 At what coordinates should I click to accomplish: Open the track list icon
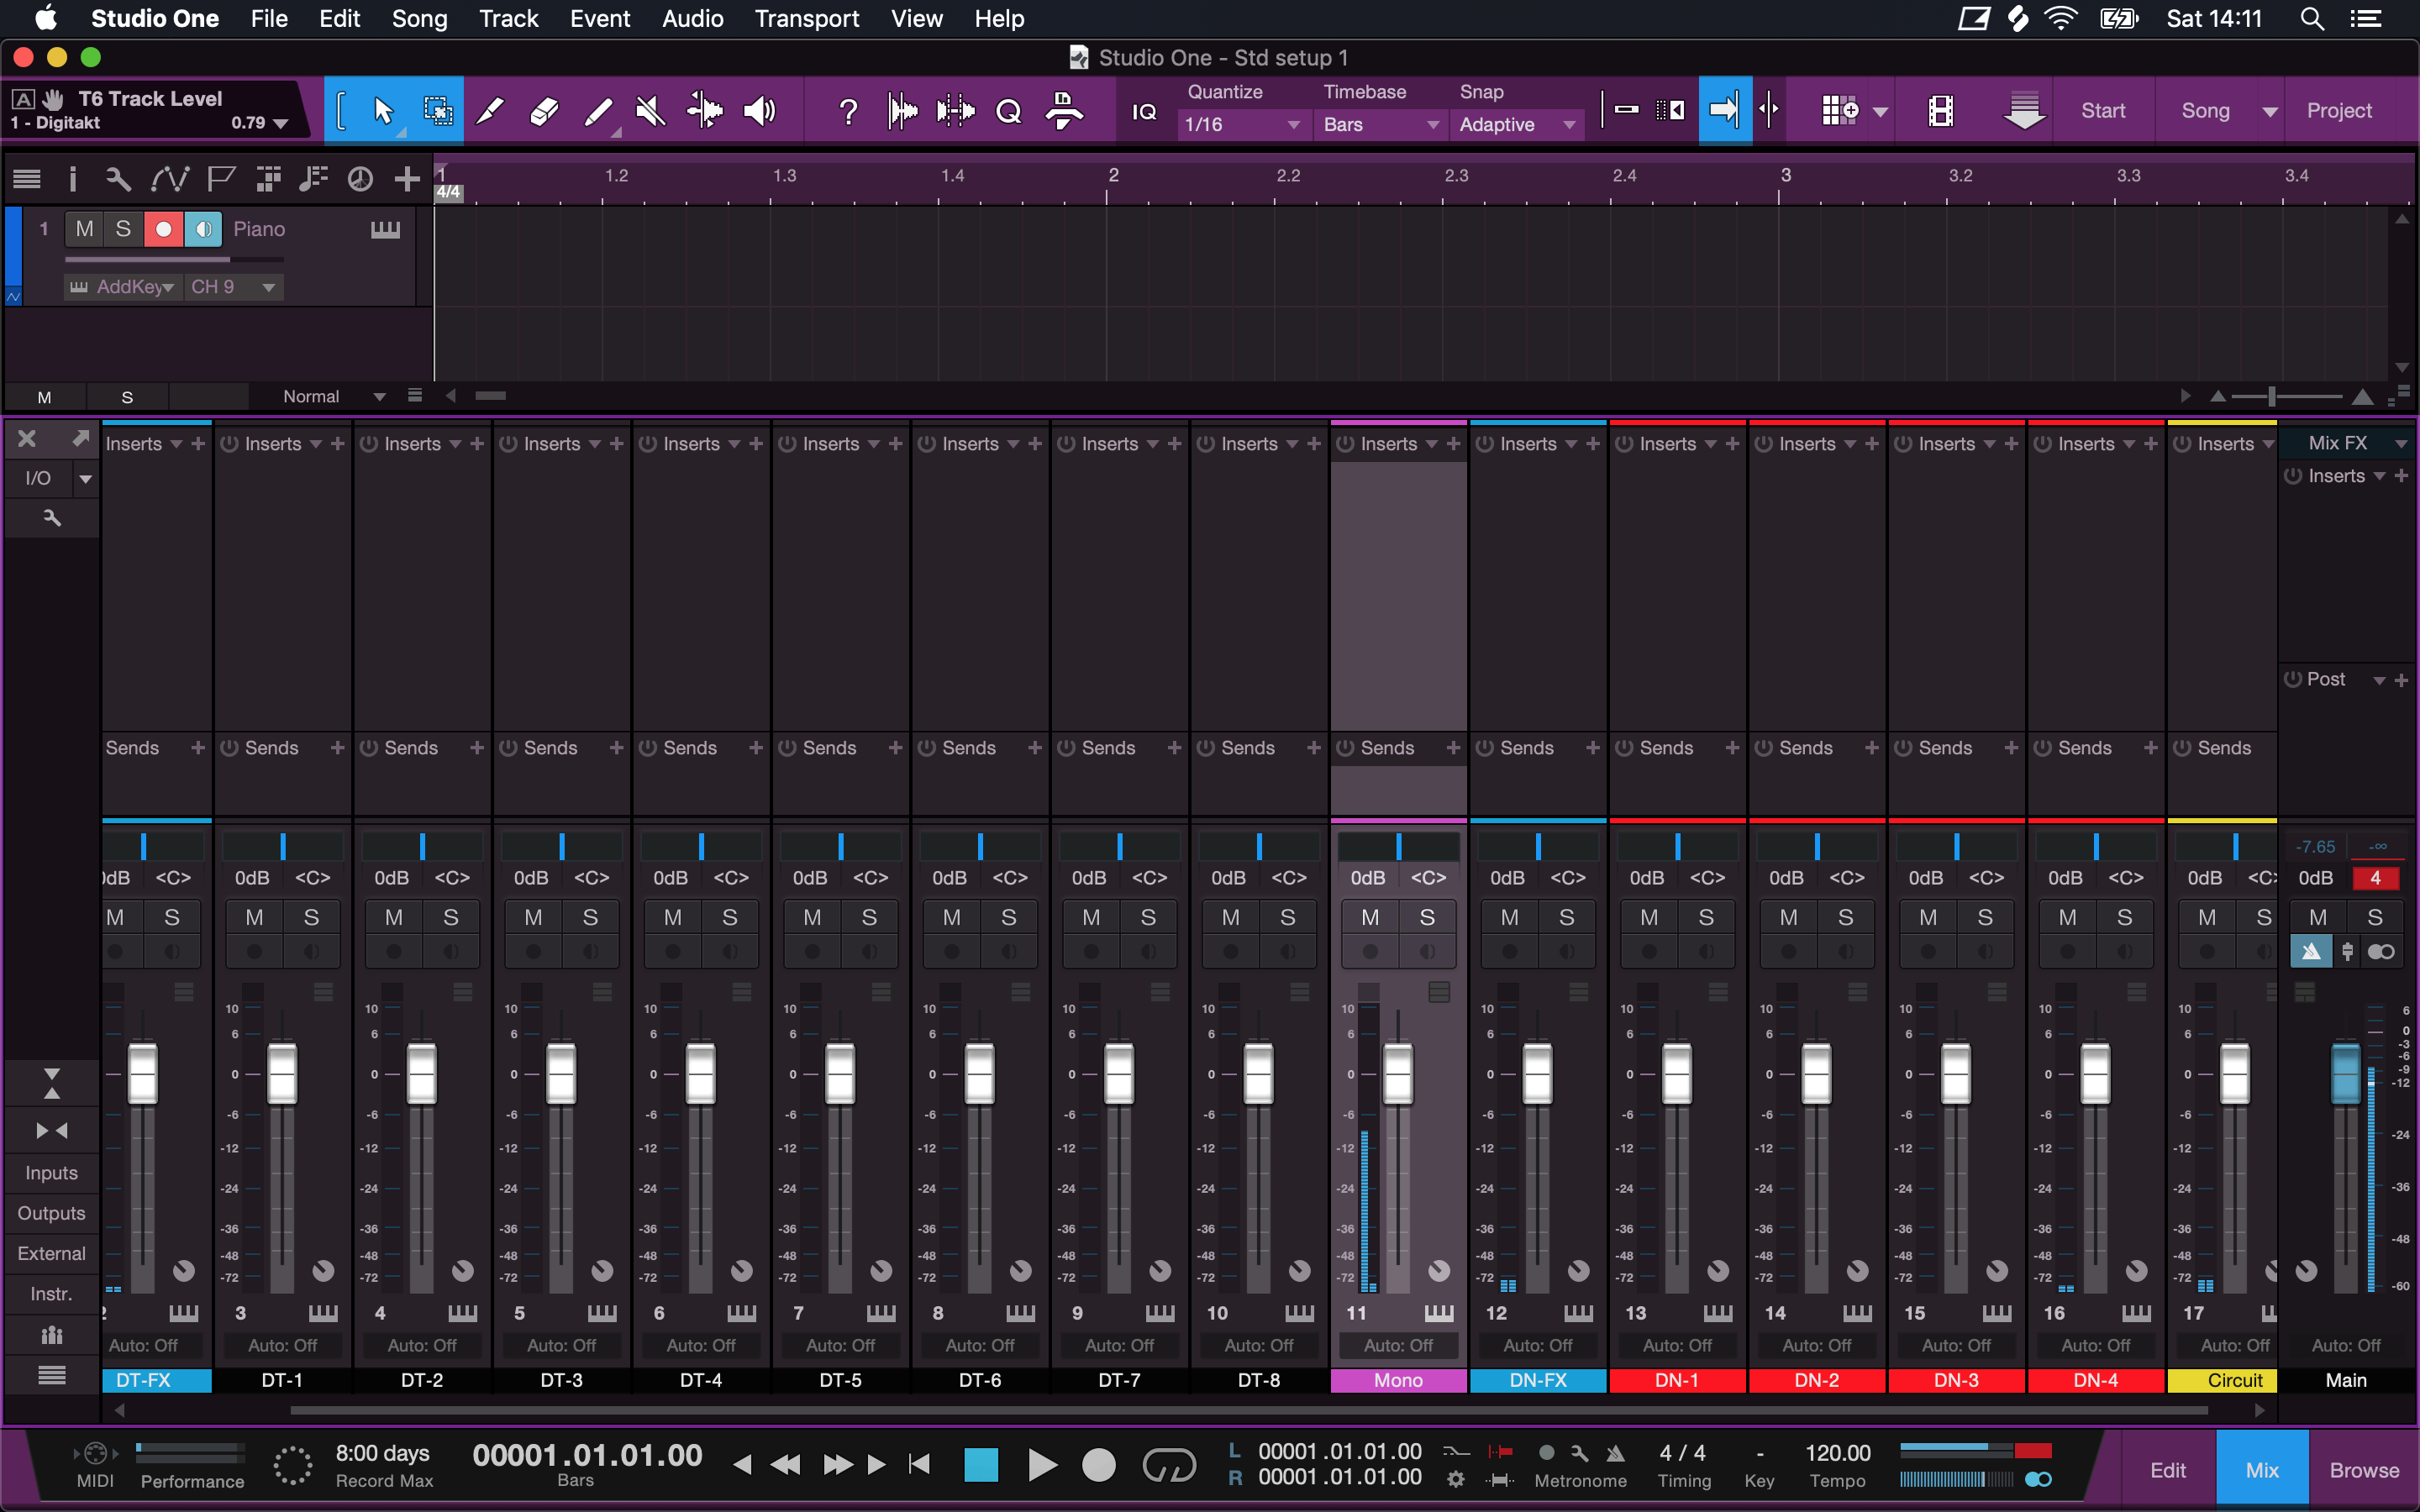point(27,178)
